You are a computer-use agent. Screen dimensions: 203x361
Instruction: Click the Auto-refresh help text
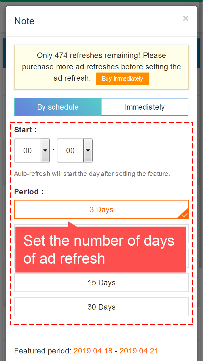[x=92, y=174]
